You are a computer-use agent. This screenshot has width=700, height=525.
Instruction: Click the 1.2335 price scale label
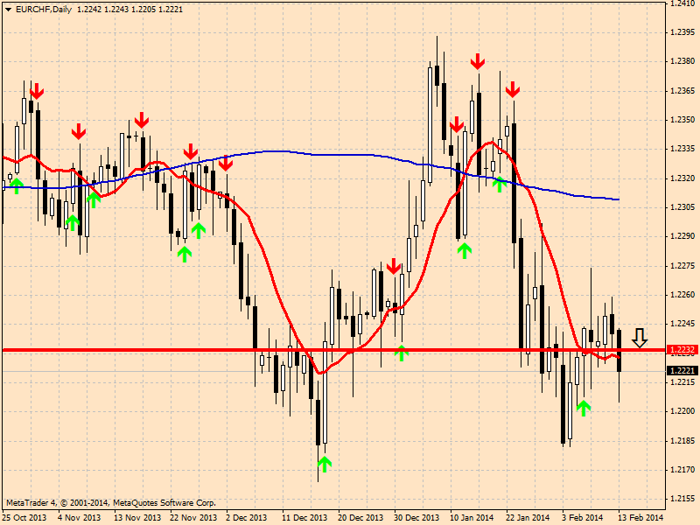pos(682,149)
